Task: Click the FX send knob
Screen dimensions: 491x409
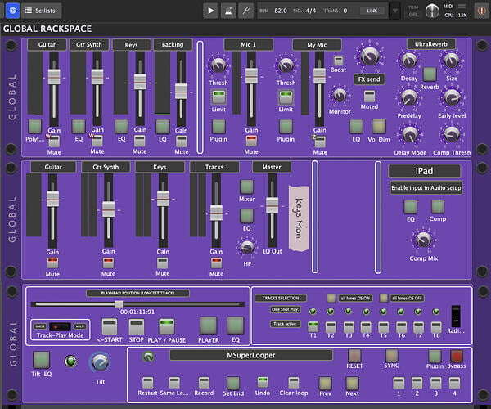Action: 370,56
